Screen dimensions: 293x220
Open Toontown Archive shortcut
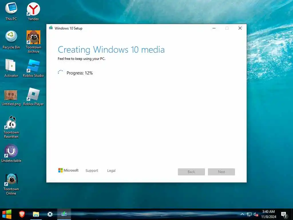point(33,42)
